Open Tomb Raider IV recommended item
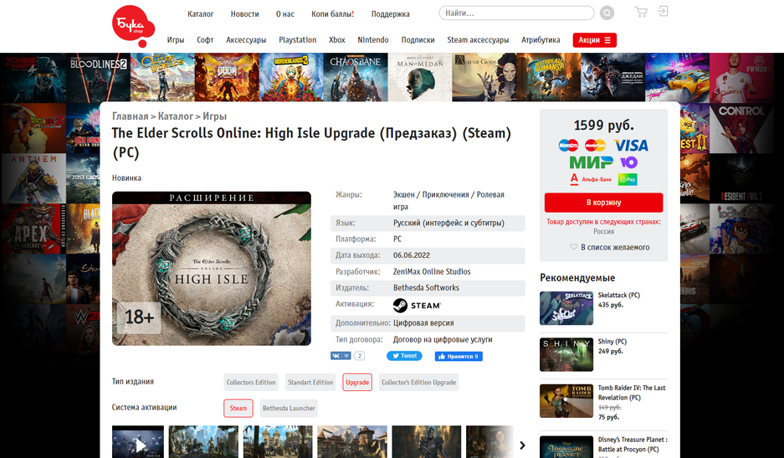 (632, 393)
